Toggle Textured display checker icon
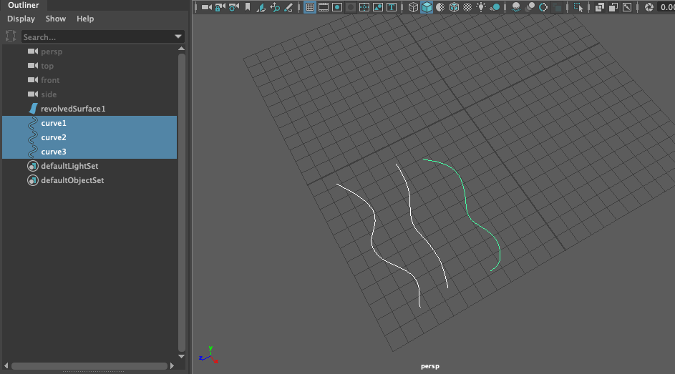 pyautogui.click(x=467, y=7)
